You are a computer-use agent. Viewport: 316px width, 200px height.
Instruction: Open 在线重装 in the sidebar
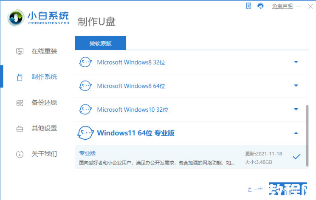(x=44, y=51)
